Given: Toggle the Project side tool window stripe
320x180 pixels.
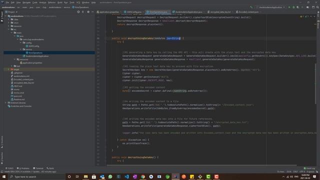Looking at the screenshot, I should click(2, 16).
